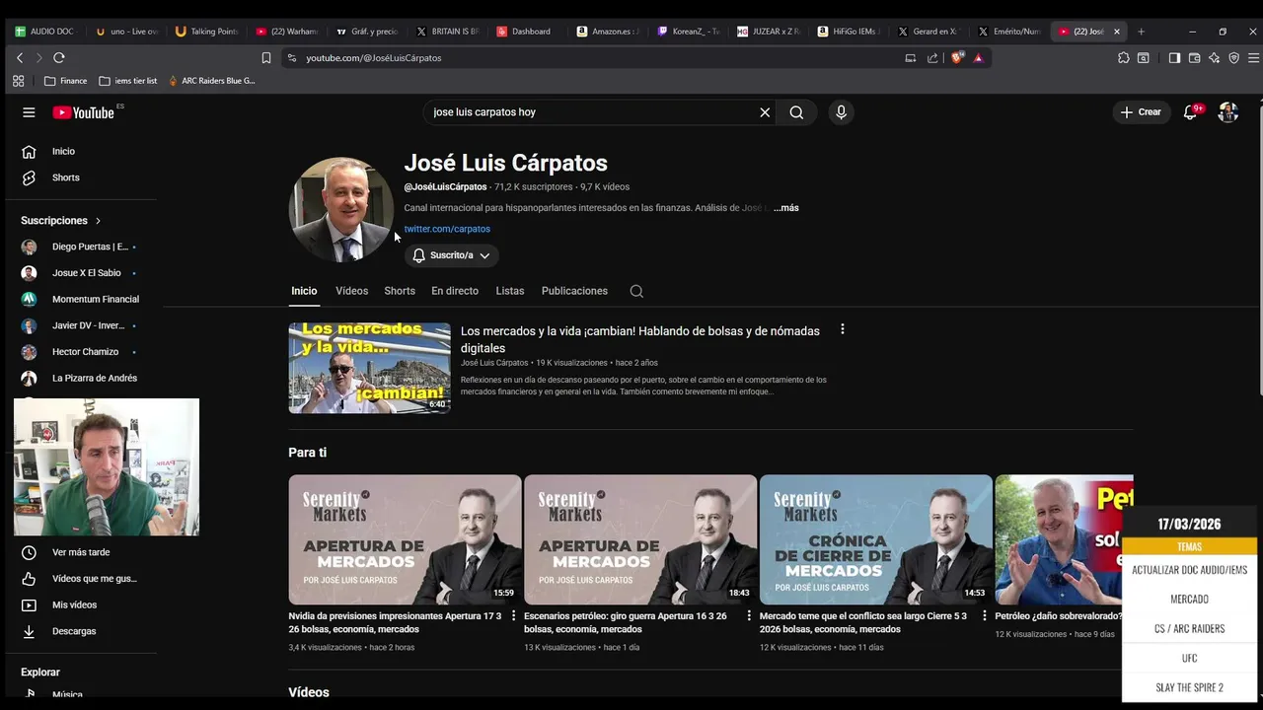This screenshot has width=1263, height=710.
Task: Open the Leo AI sparkle icon
Action: coord(1214,58)
